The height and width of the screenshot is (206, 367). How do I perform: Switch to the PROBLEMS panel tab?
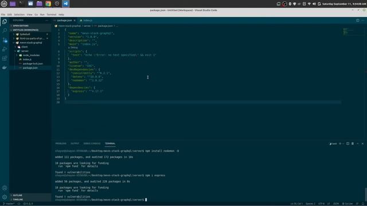coord(61,144)
